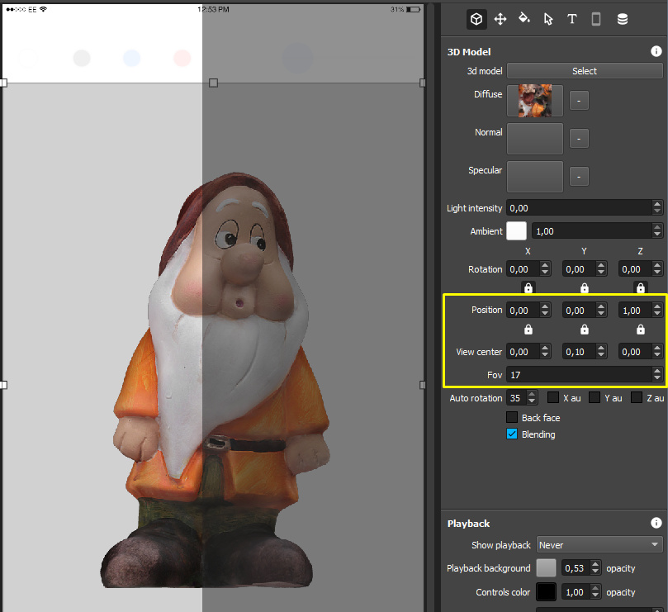The image size is (668, 612).
Task: Clear the Specular texture with minus button
Action: (579, 177)
